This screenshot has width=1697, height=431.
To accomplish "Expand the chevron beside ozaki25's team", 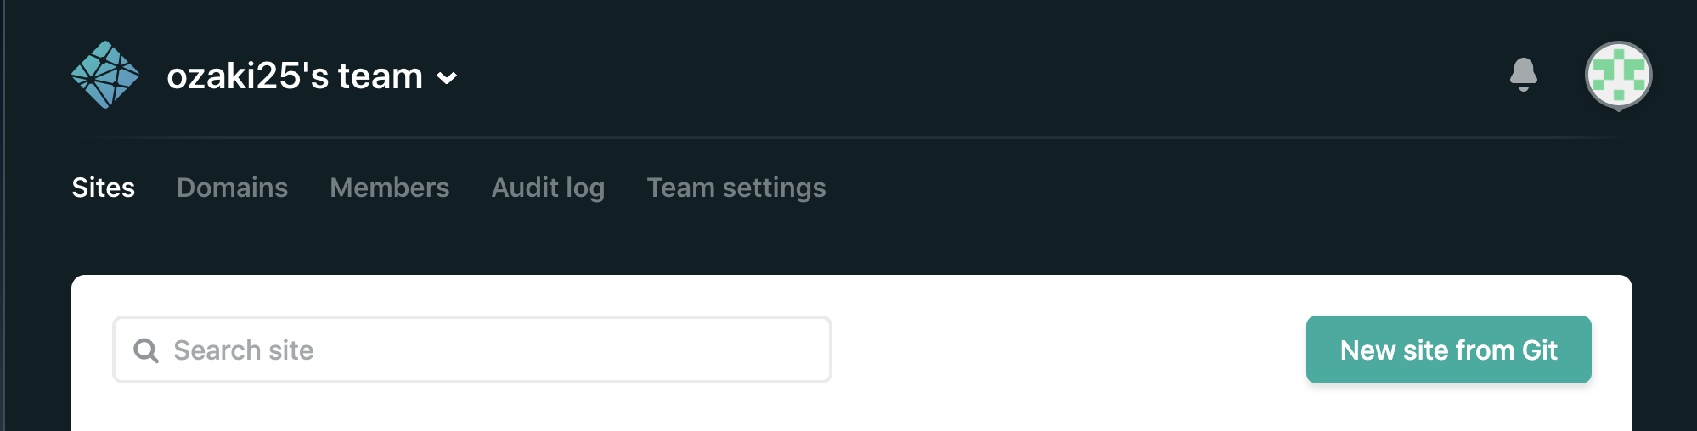I will click(447, 78).
